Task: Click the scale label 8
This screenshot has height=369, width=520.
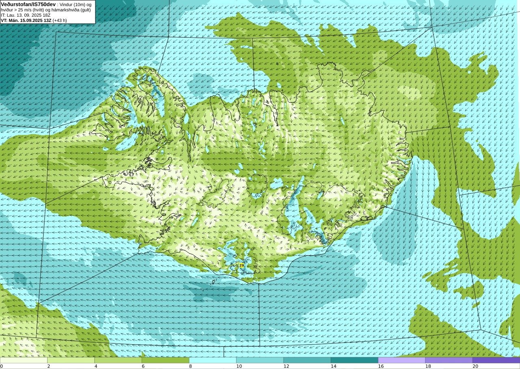Action: tap(191, 366)
